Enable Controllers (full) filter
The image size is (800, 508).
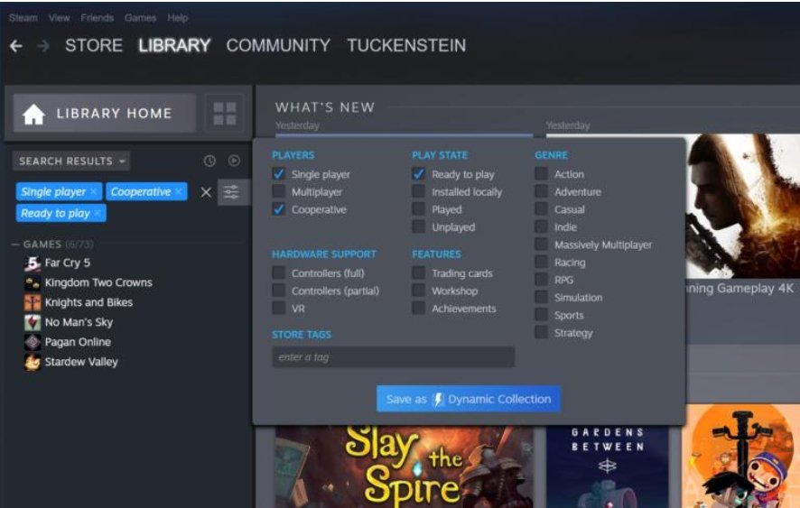279,272
